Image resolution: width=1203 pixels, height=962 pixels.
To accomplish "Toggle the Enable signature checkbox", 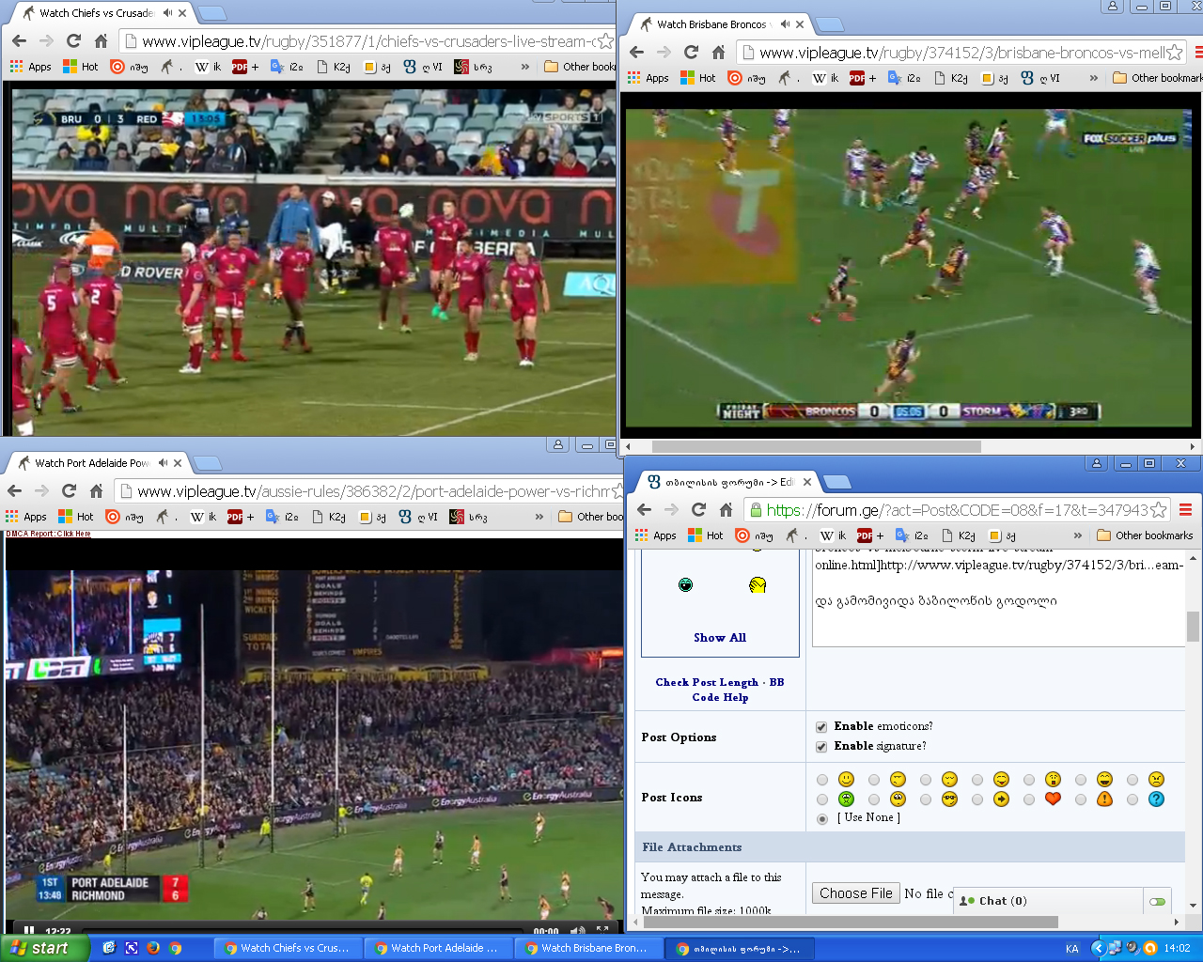I will [821, 747].
